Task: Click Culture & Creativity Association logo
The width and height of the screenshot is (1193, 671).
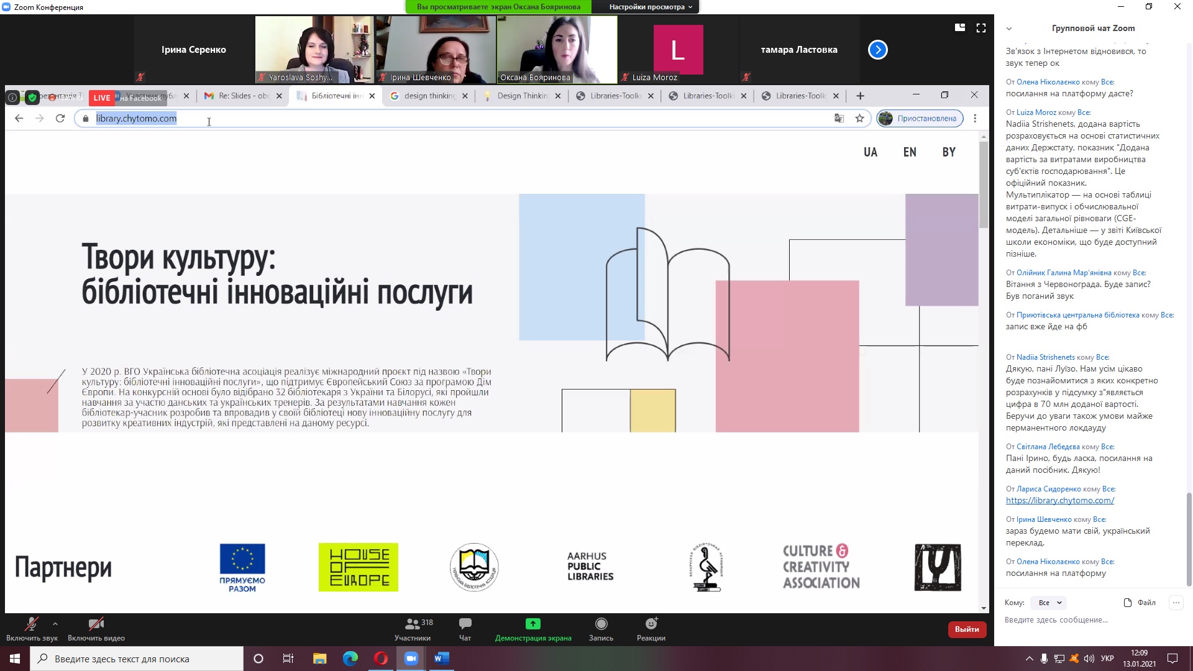Action: tap(821, 567)
